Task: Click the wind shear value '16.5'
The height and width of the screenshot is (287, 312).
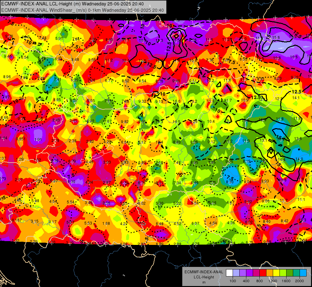Action: coord(176,40)
